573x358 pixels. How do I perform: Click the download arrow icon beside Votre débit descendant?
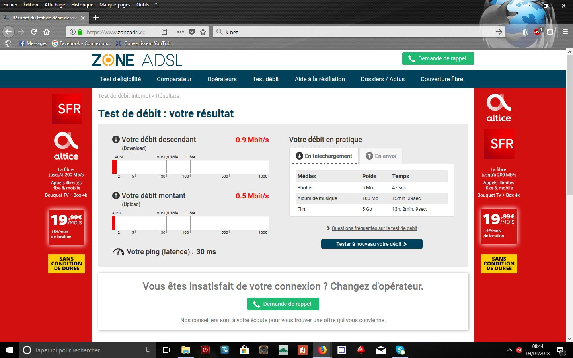click(x=116, y=140)
